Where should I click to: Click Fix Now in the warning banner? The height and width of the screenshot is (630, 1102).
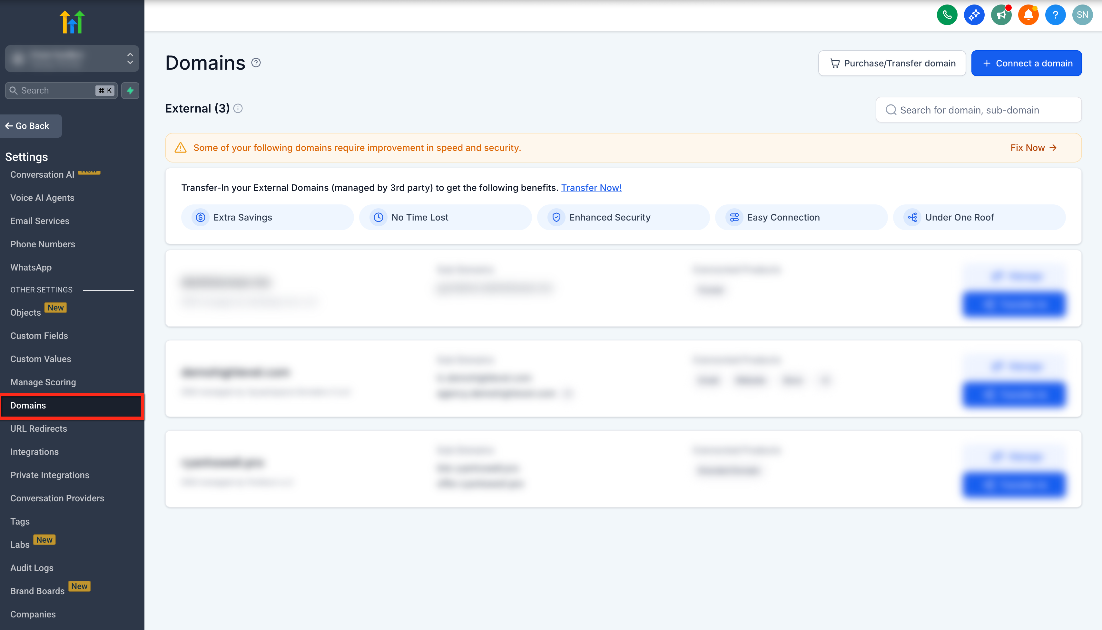1033,148
